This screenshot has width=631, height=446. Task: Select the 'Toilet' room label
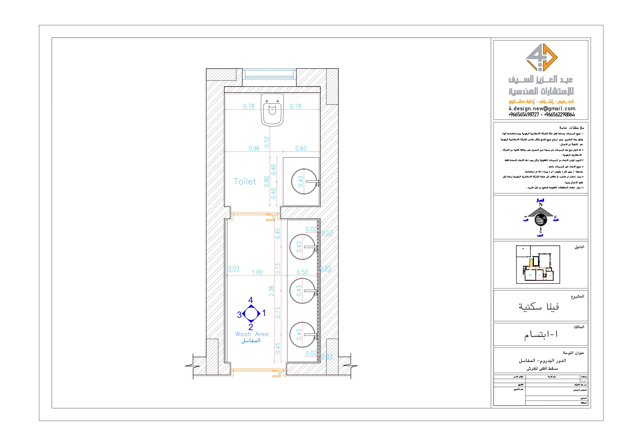[x=245, y=182]
